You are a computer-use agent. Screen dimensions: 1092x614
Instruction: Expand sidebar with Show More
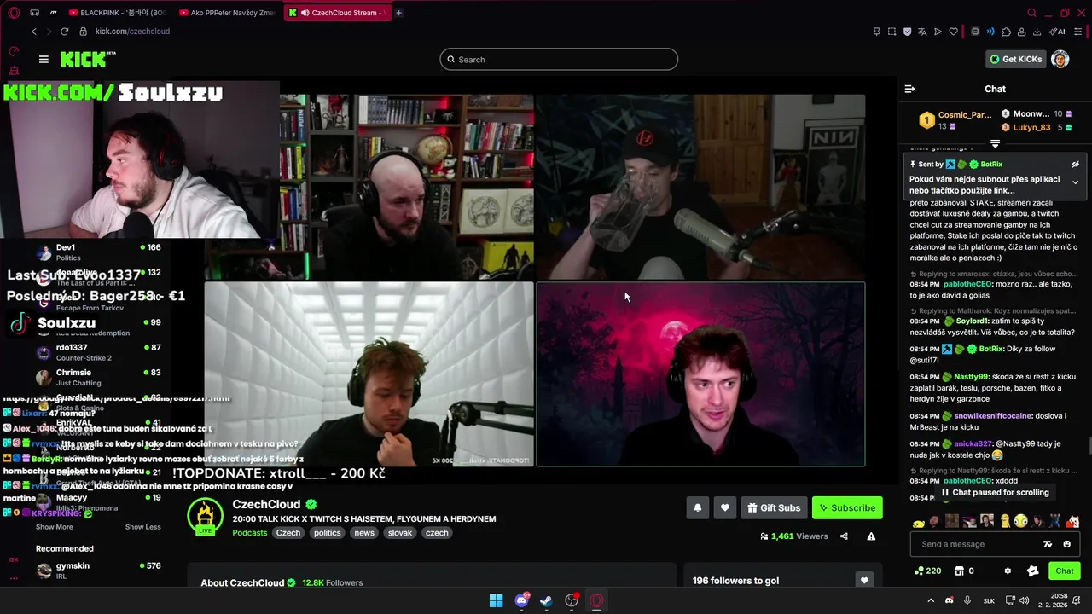[x=54, y=527]
